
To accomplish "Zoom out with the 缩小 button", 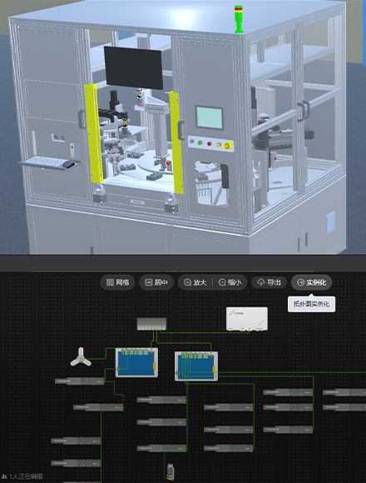I will 230,282.
